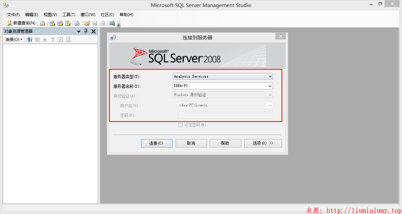Viewport: 402px width, 214px height.
Task: Click the Stop icon in Object Explorer
Action: (x=45, y=39)
